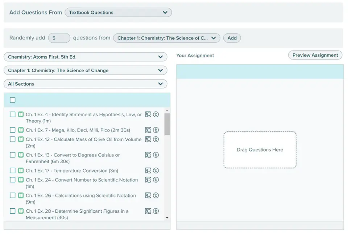
Task: Open preview icon for Ch. 1 Ex. 24
Action: (148, 179)
